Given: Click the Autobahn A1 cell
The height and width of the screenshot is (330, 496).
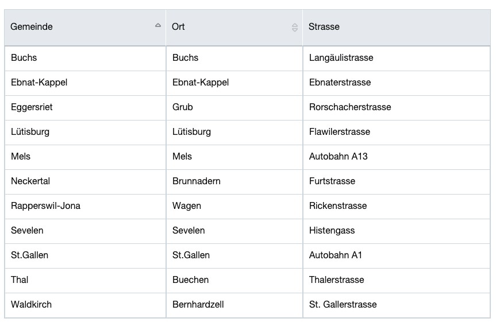Looking at the screenshot, I should tap(397, 255).
